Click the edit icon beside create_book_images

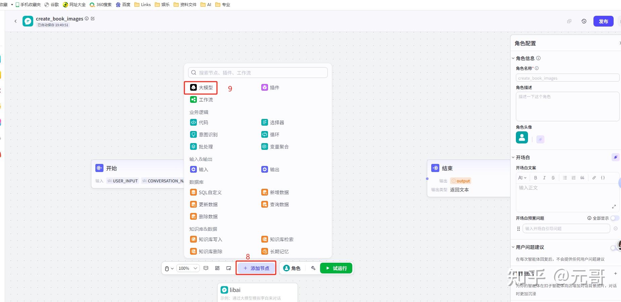tap(93, 19)
